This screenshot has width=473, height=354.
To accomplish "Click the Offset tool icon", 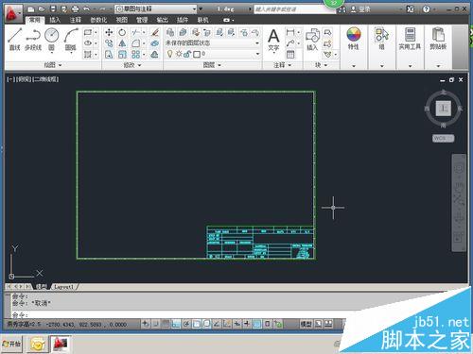I will 154,55.
